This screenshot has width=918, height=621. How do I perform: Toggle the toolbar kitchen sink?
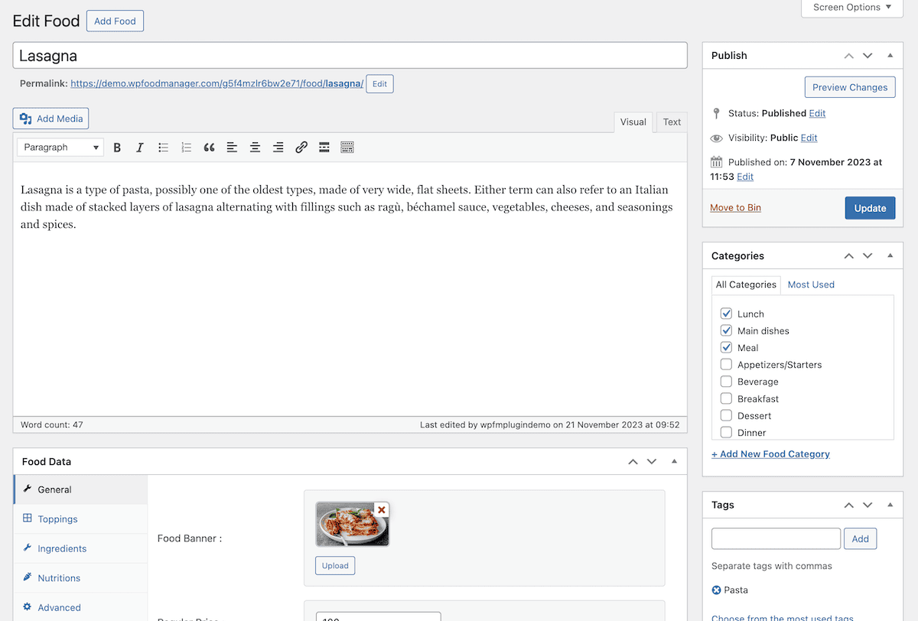[347, 148]
